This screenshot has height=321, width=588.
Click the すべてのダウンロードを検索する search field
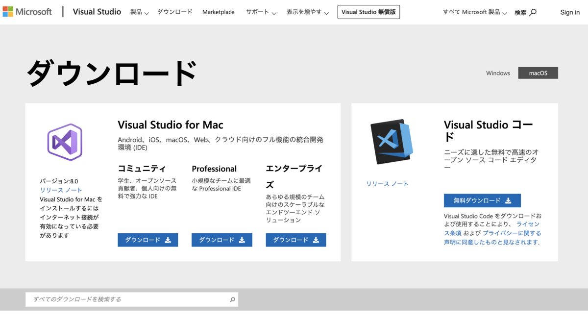coord(122,299)
